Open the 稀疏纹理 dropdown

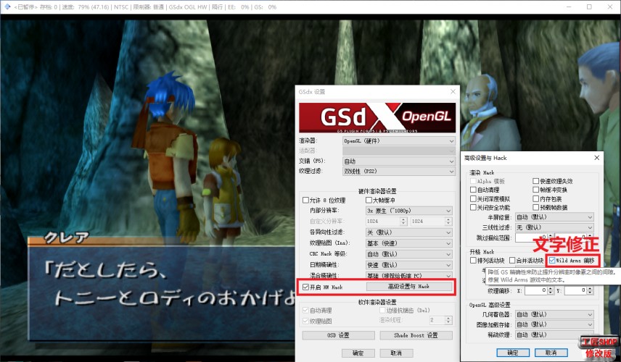click(554, 334)
